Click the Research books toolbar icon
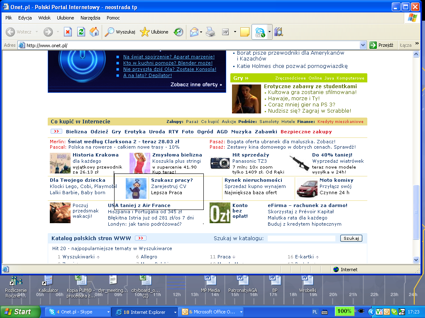The width and height of the screenshot is (425, 318). point(278,32)
